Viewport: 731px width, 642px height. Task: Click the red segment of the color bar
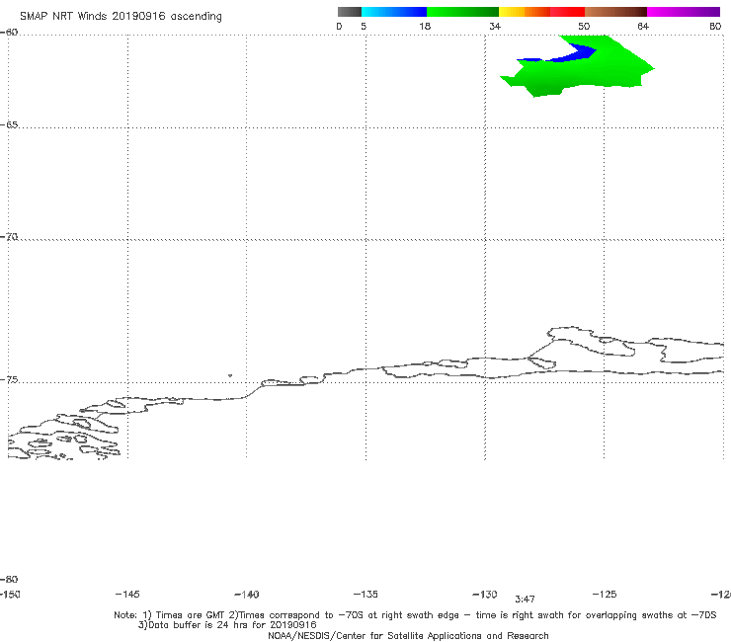pos(567,12)
